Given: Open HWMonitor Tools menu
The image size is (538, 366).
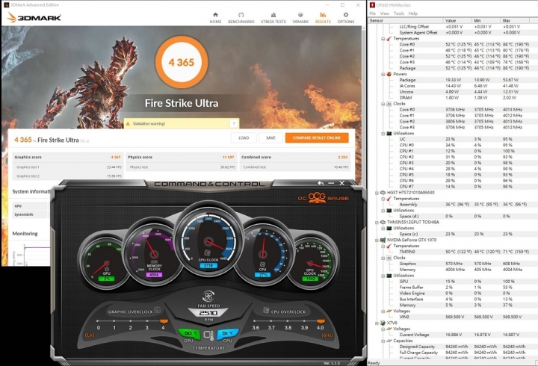Looking at the screenshot, I should 399,13.
